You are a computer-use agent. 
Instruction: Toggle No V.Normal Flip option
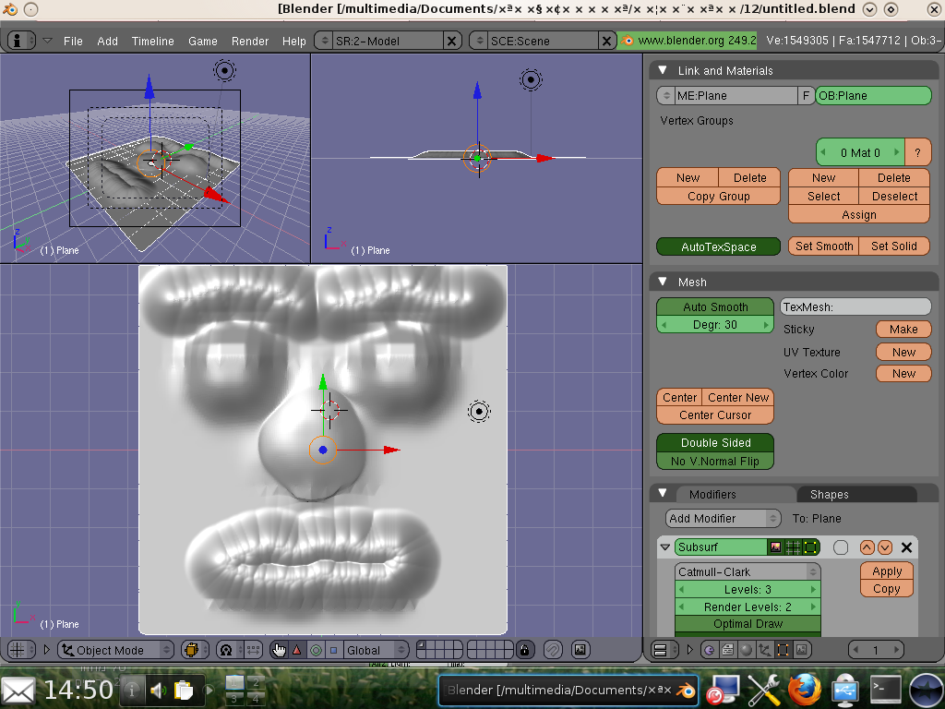pyautogui.click(x=715, y=462)
